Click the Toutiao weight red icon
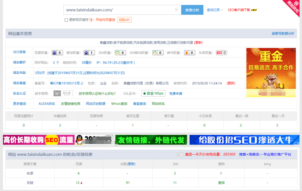The image size is (302, 191). point(219,53)
